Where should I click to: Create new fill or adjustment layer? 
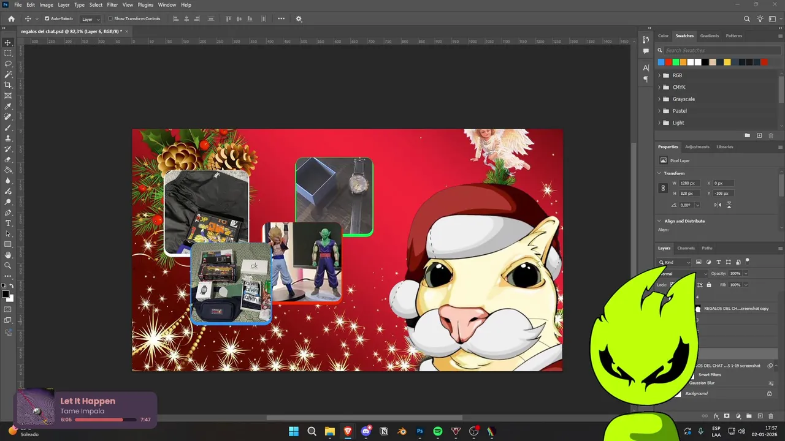(738, 417)
